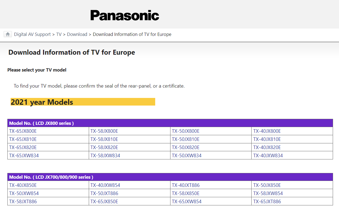
Task: Open TX-40JX850E model link
Action: (23, 185)
